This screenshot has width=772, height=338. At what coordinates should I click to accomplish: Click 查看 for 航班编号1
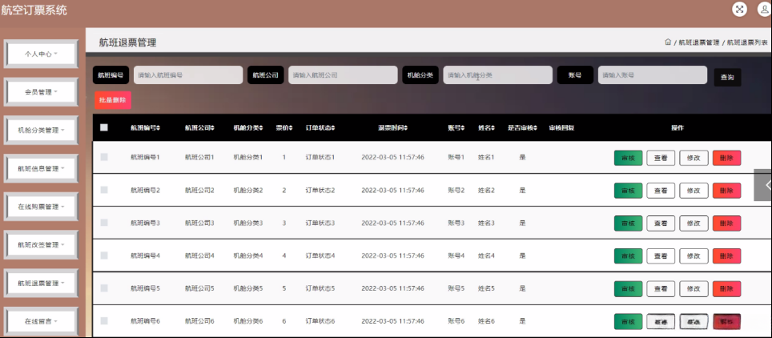661,158
